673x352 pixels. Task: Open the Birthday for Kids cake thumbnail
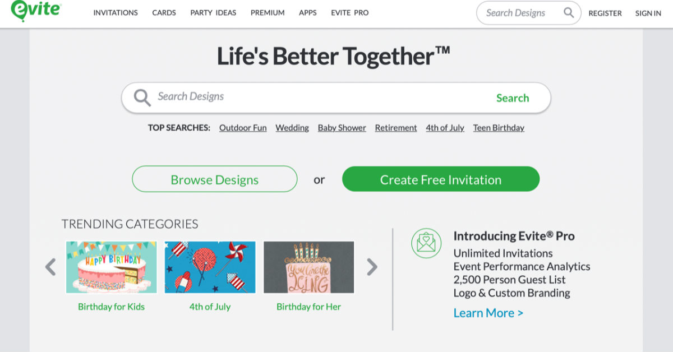pyautogui.click(x=111, y=267)
